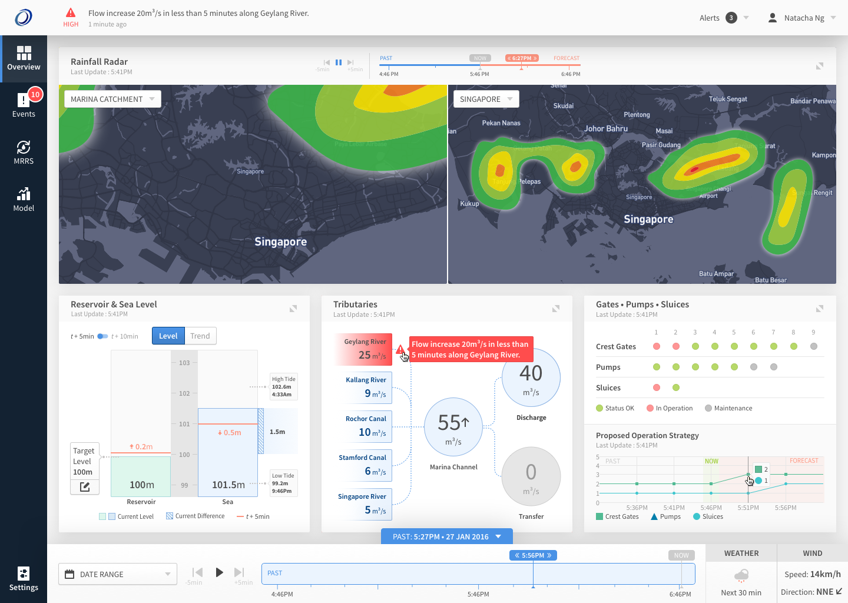Image resolution: width=848 pixels, height=603 pixels.
Task: Open the Date Range dropdown
Action: click(118, 574)
